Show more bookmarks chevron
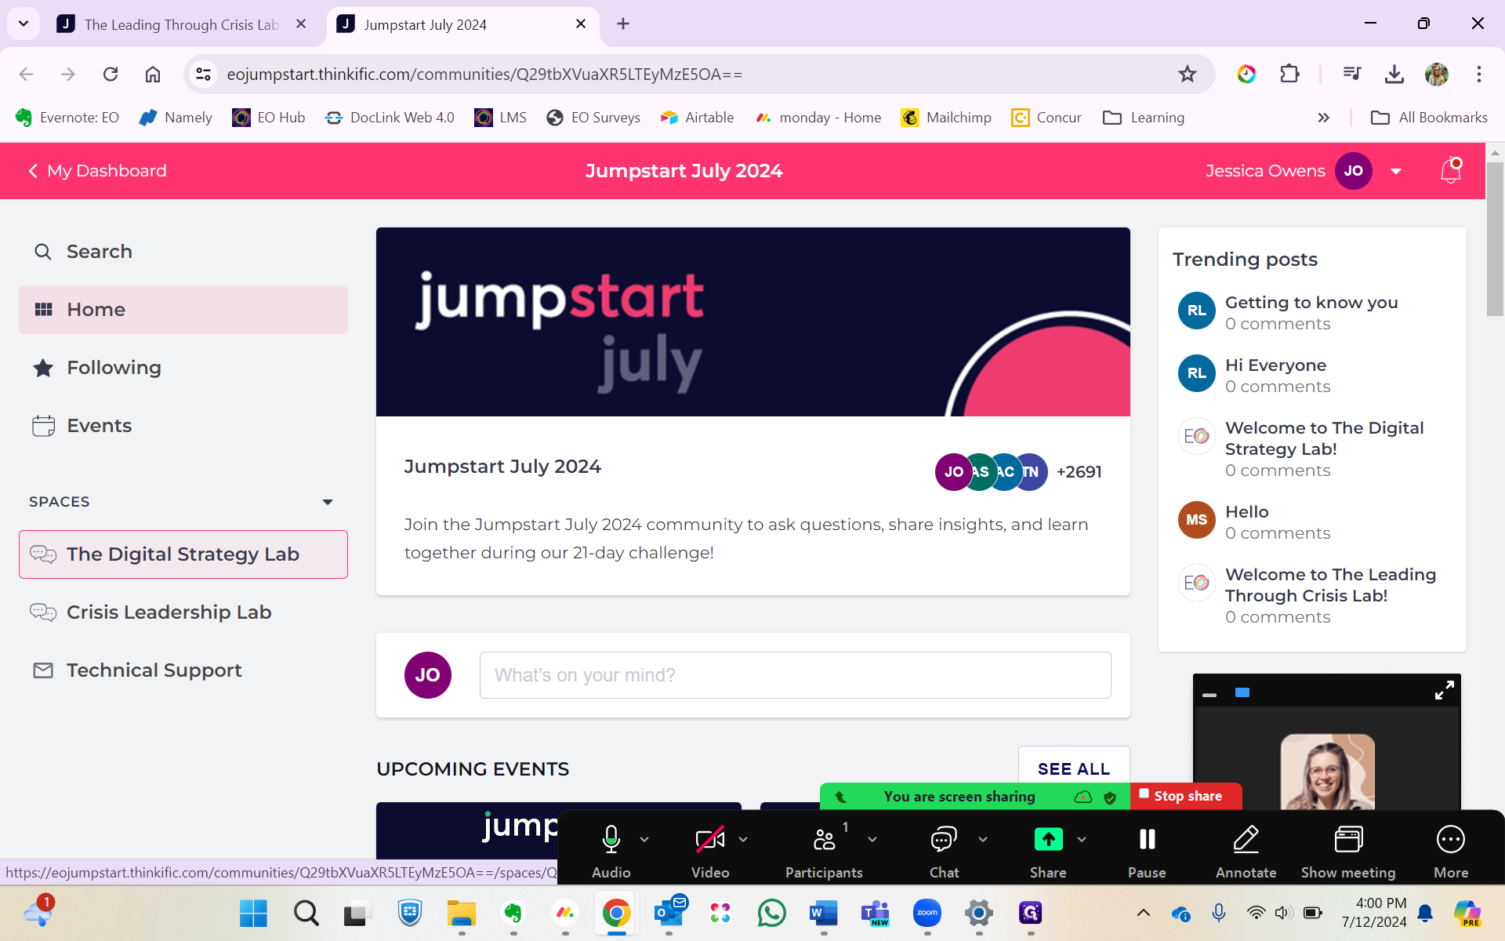The width and height of the screenshot is (1505, 941). [1323, 118]
